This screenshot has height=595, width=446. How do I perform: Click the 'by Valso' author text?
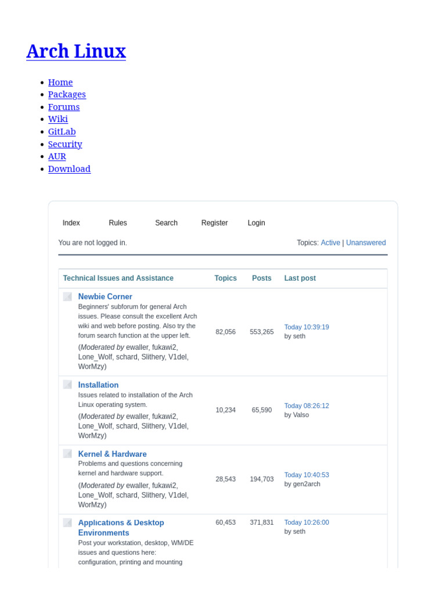point(297,415)
